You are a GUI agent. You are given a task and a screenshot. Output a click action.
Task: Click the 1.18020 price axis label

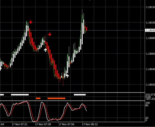pos(150,85)
